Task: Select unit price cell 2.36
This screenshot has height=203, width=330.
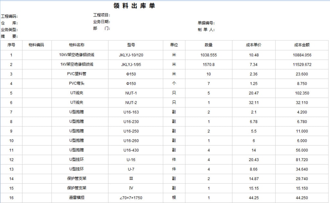Action: [254, 74]
